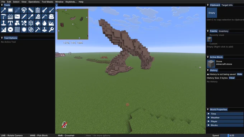Image resolution: width=244 pixels, height=137 pixels.
Task: Open the Keybinds... menu
Action: (71, 2)
